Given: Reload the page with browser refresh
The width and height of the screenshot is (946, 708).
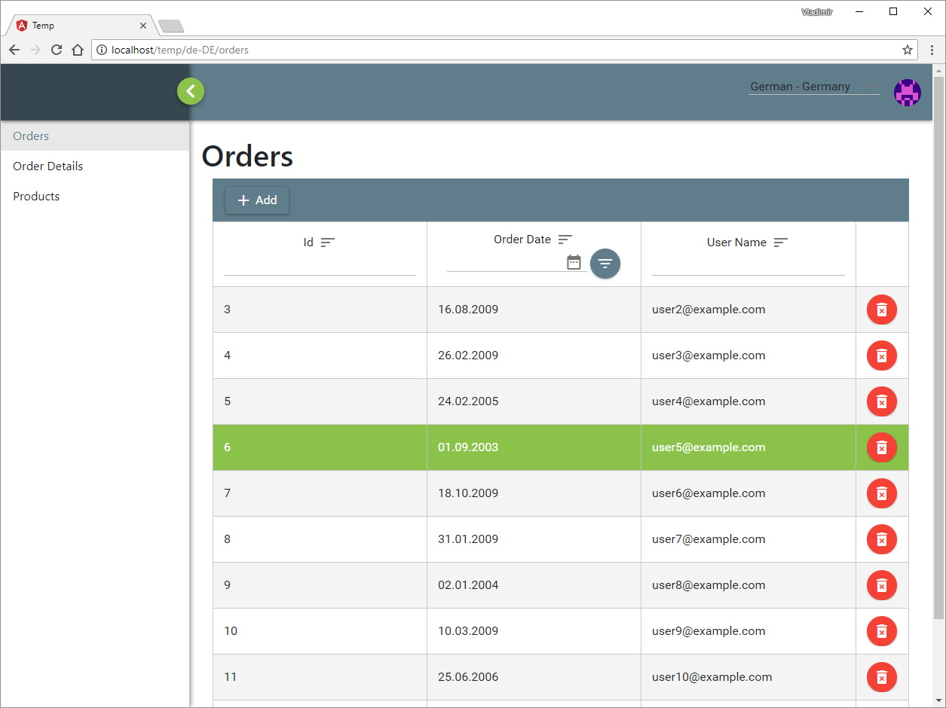Looking at the screenshot, I should pyautogui.click(x=56, y=50).
